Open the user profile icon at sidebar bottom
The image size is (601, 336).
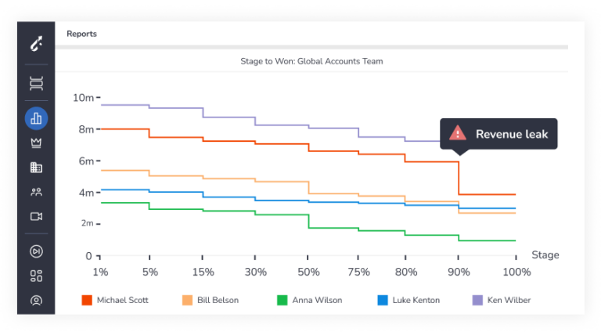pyautogui.click(x=37, y=300)
